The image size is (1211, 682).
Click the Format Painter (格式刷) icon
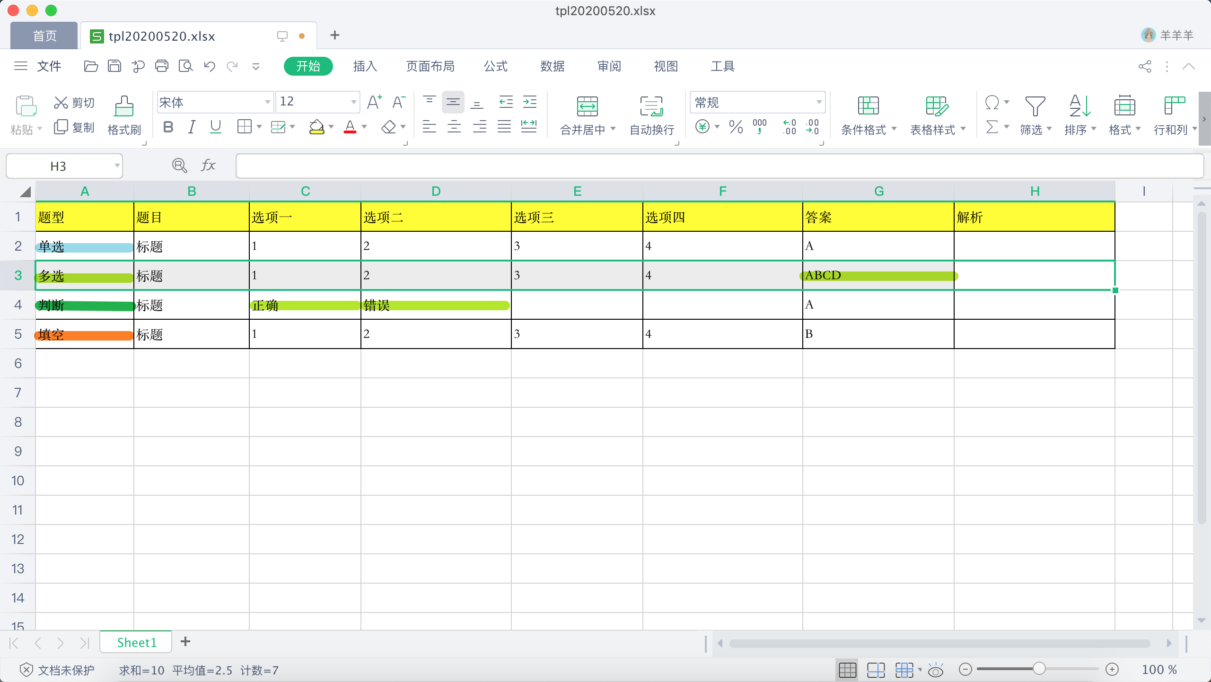pyautogui.click(x=124, y=106)
